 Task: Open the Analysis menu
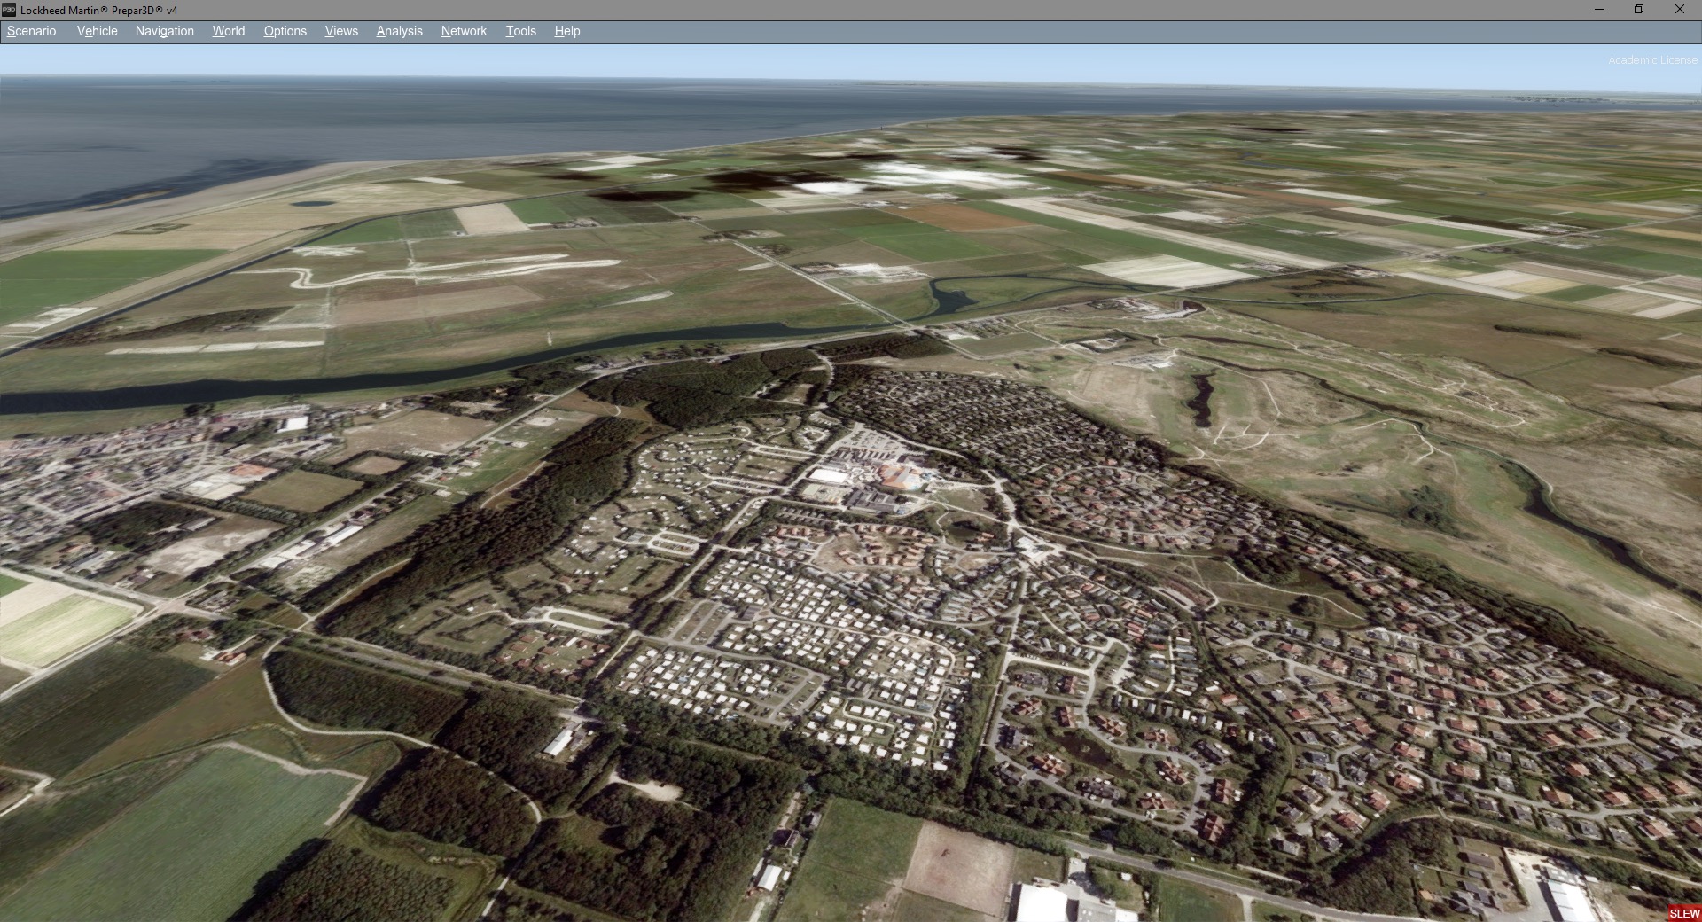[x=400, y=31]
